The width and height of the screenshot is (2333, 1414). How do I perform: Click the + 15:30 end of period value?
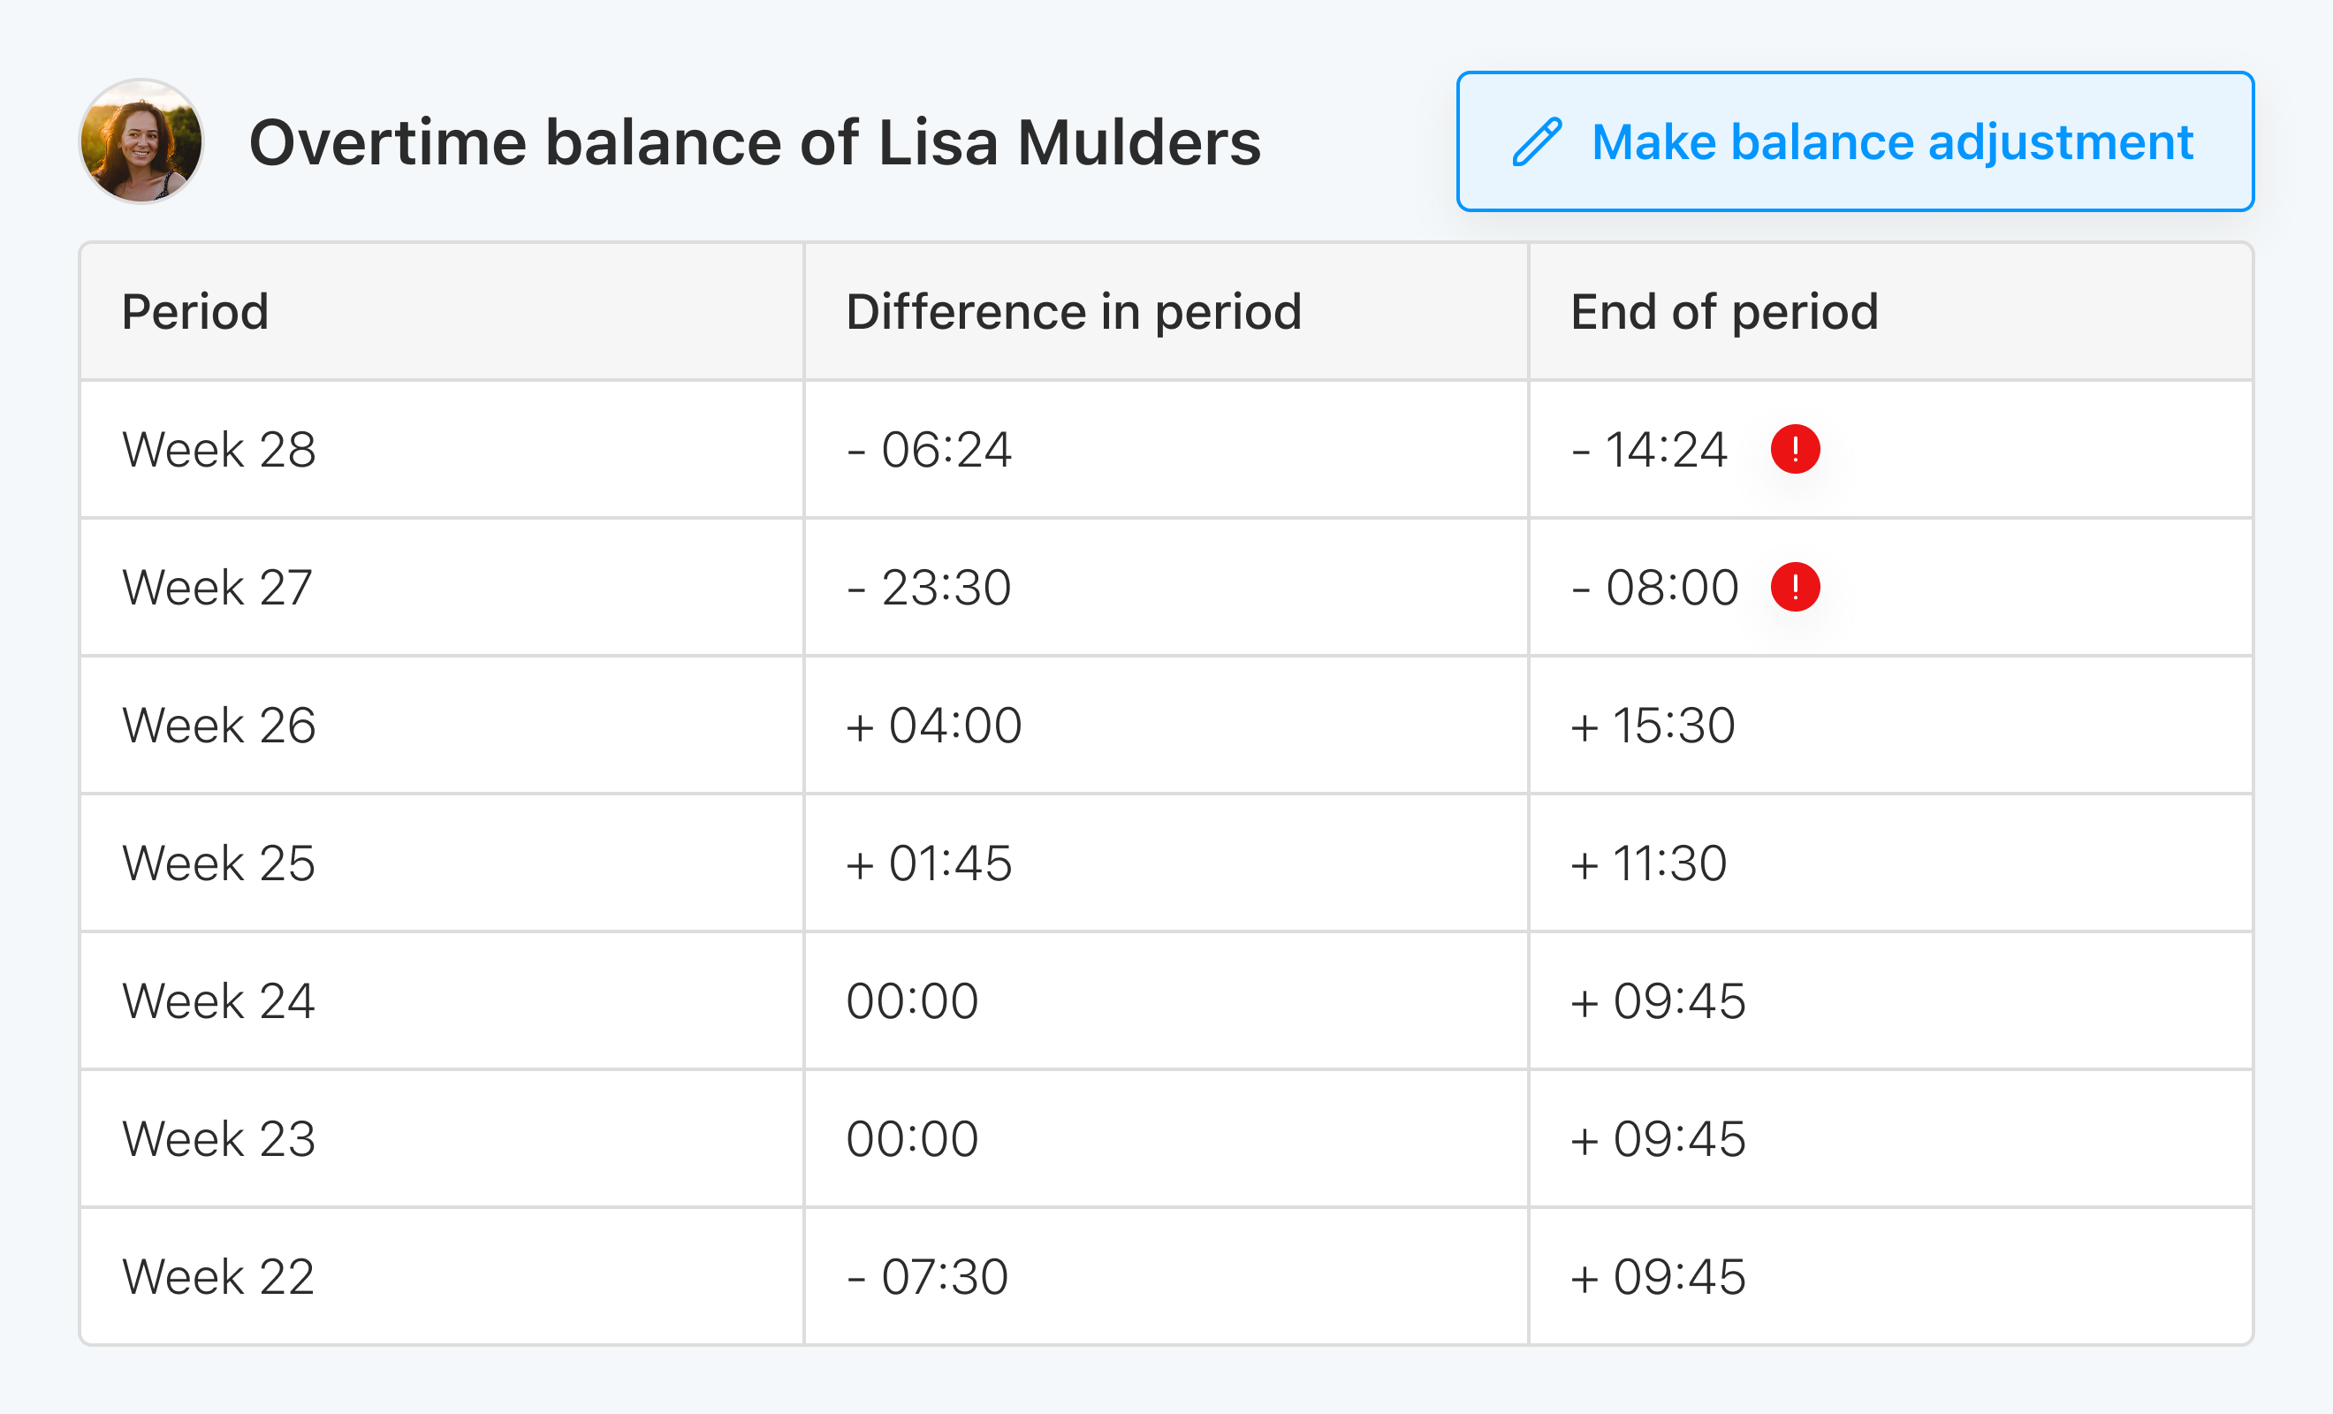[x=1653, y=726]
